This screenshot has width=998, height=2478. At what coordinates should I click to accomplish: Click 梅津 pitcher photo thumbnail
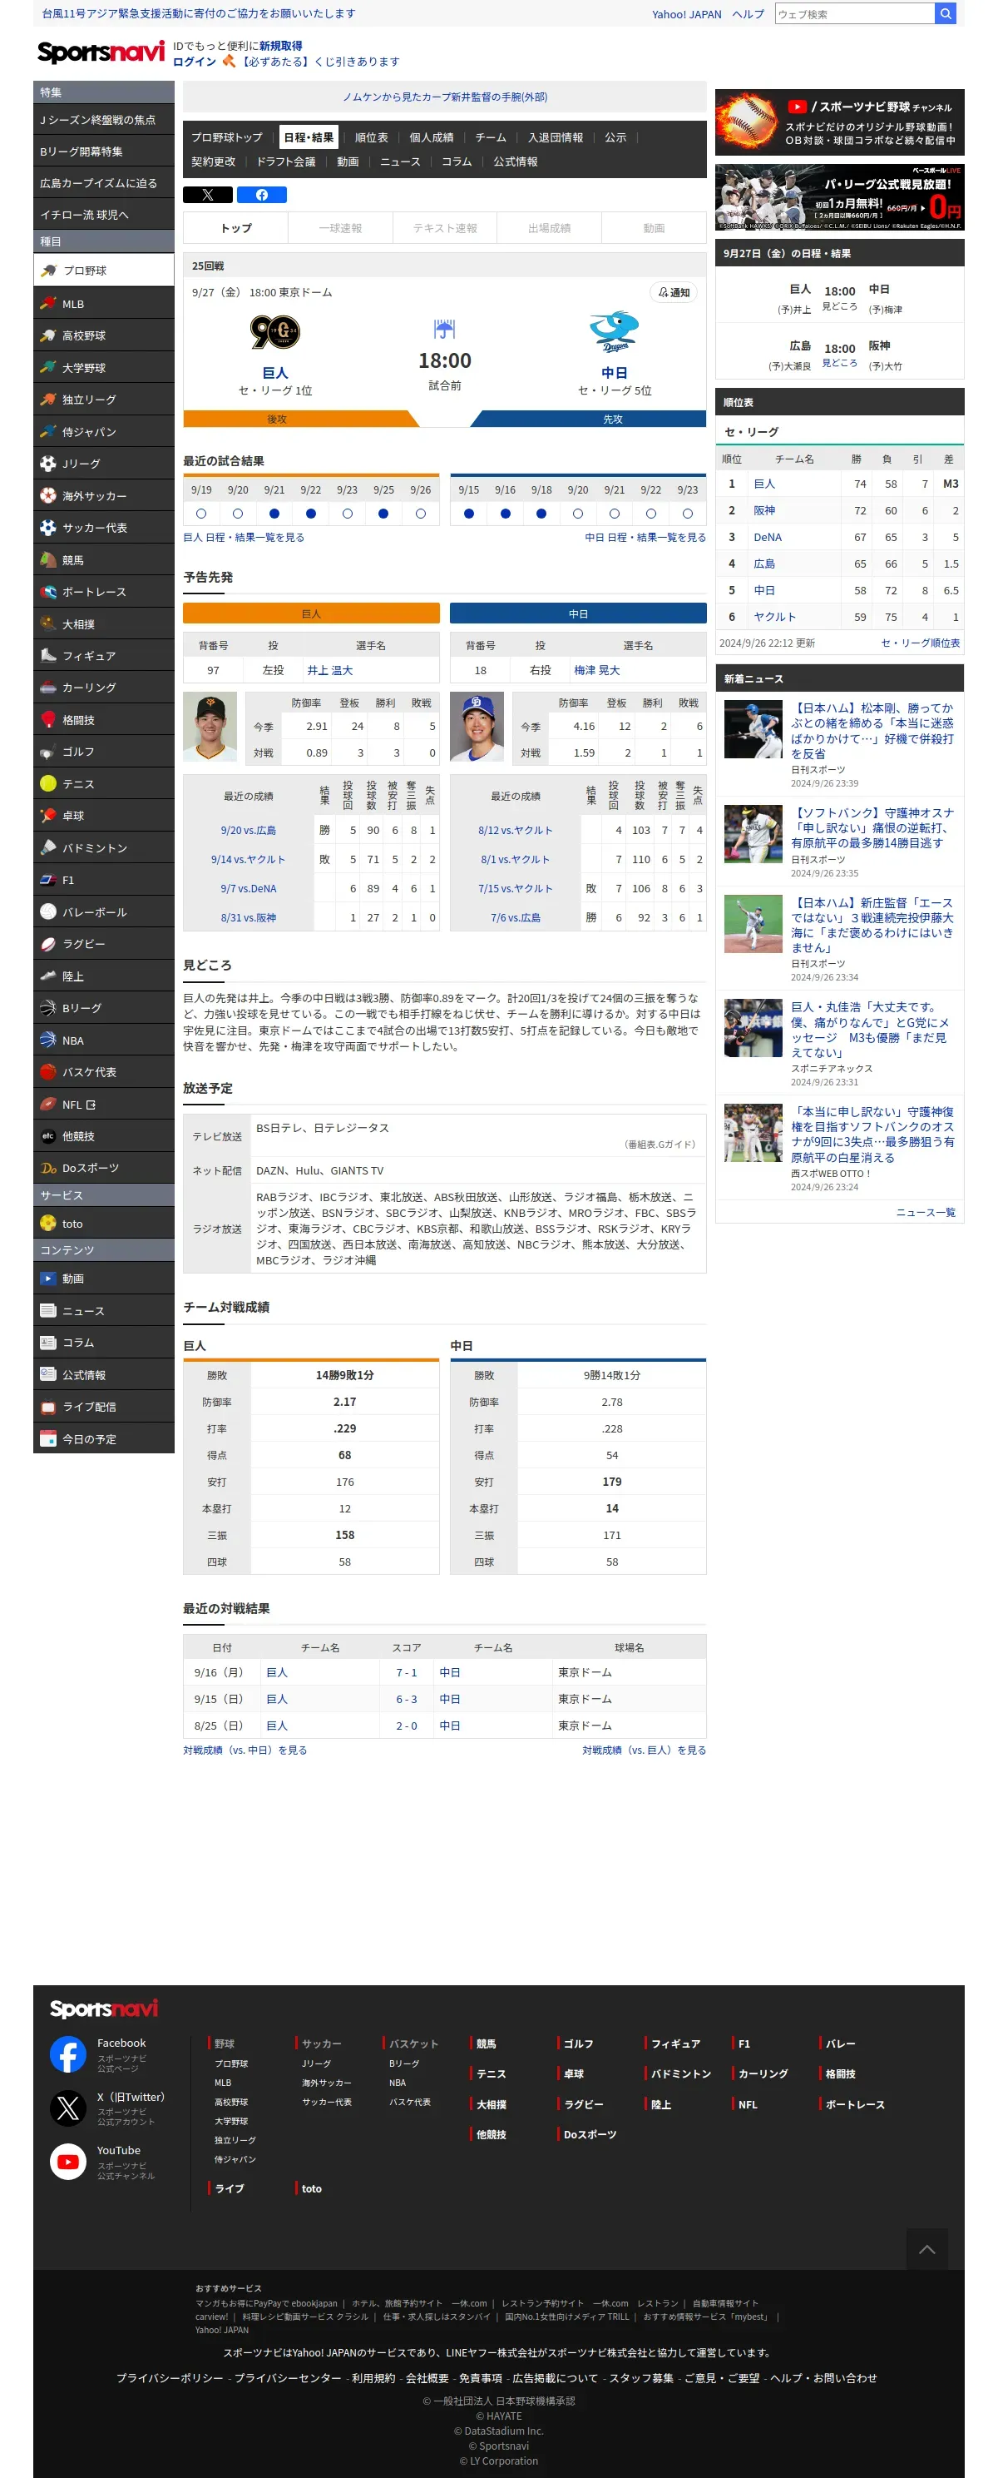pyautogui.click(x=477, y=728)
